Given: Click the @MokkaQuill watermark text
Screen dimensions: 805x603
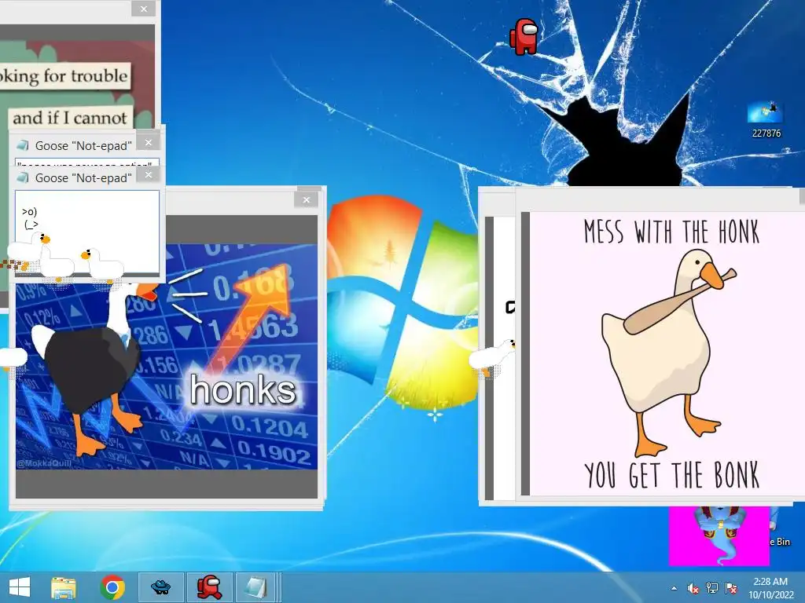Looking at the screenshot, I should click(44, 463).
